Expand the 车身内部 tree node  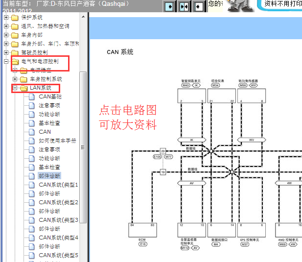pos(6,35)
